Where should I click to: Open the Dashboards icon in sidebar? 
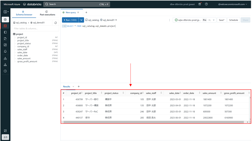click(5, 45)
